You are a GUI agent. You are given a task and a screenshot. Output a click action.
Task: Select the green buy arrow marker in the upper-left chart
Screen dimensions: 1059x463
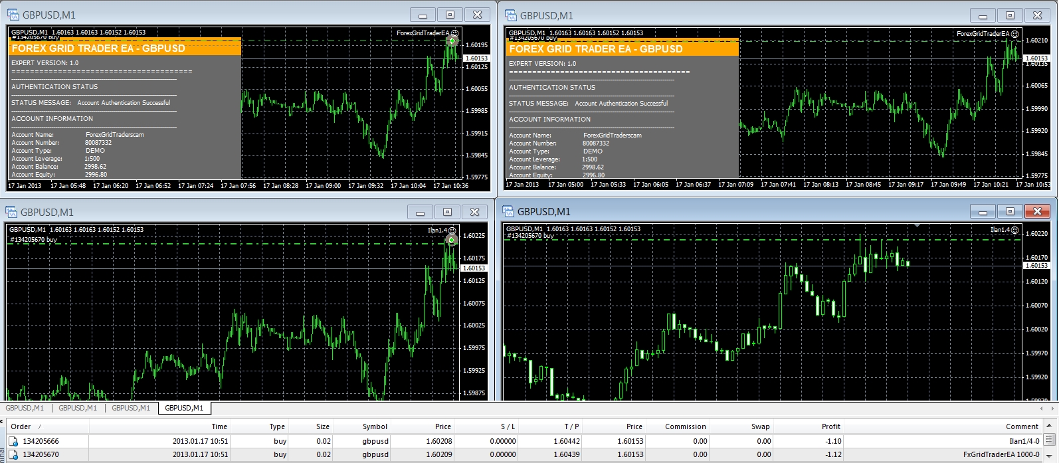pyautogui.click(x=452, y=41)
